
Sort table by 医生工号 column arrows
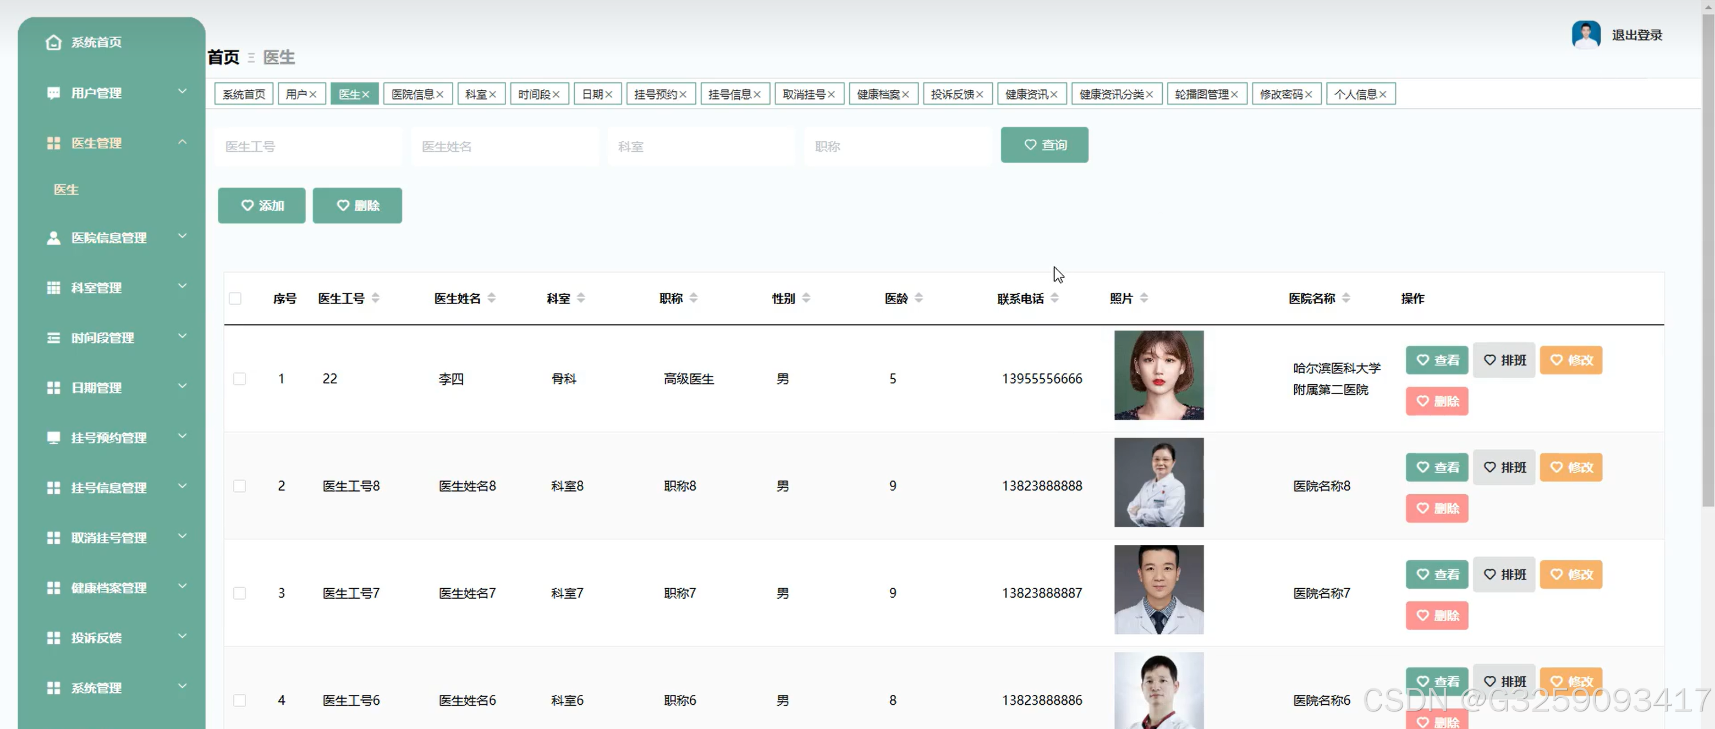[x=376, y=298]
